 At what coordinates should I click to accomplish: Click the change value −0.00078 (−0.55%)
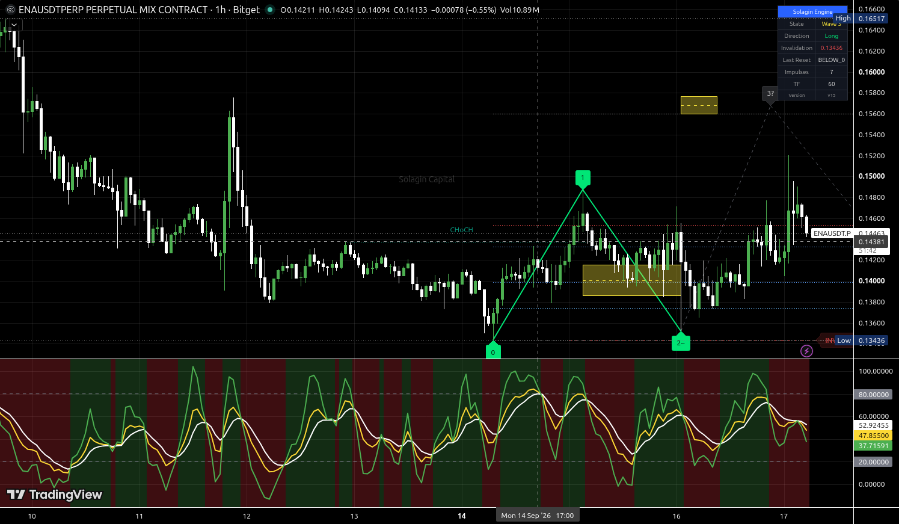tap(464, 10)
